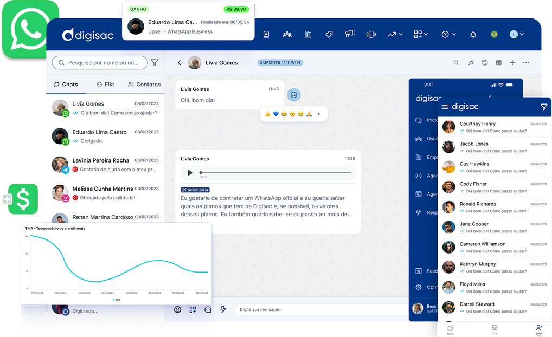552x337 pixels.
Task: Open the mobile hamburger menu
Action: pos(445,107)
